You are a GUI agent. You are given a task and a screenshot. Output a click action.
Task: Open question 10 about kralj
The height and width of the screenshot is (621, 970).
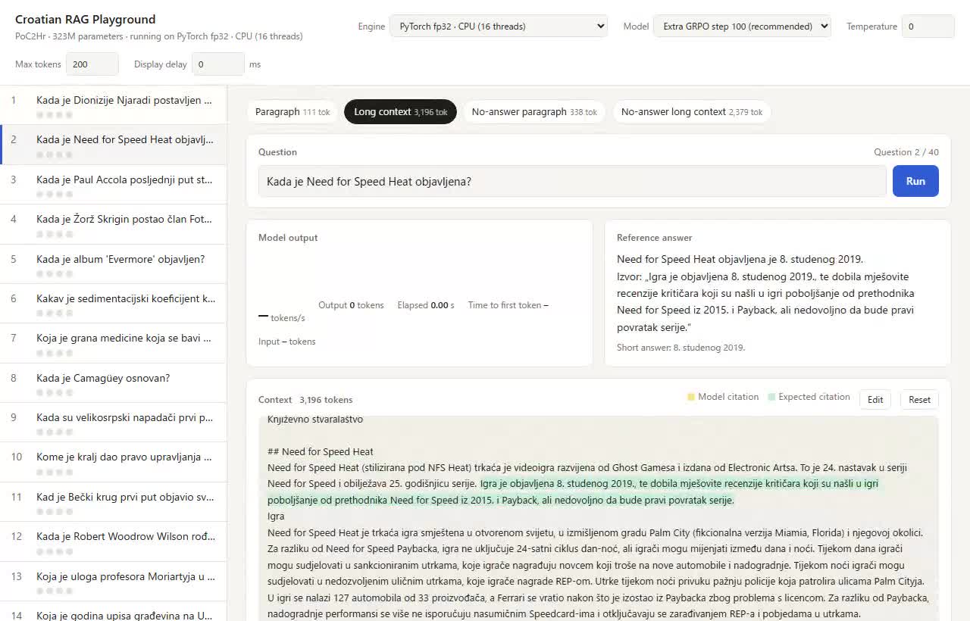[x=114, y=462]
